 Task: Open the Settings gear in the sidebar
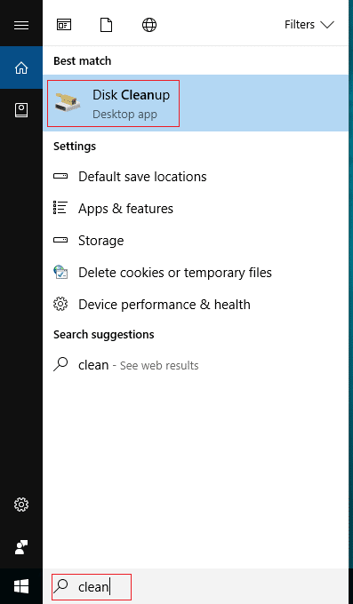pyautogui.click(x=21, y=504)
